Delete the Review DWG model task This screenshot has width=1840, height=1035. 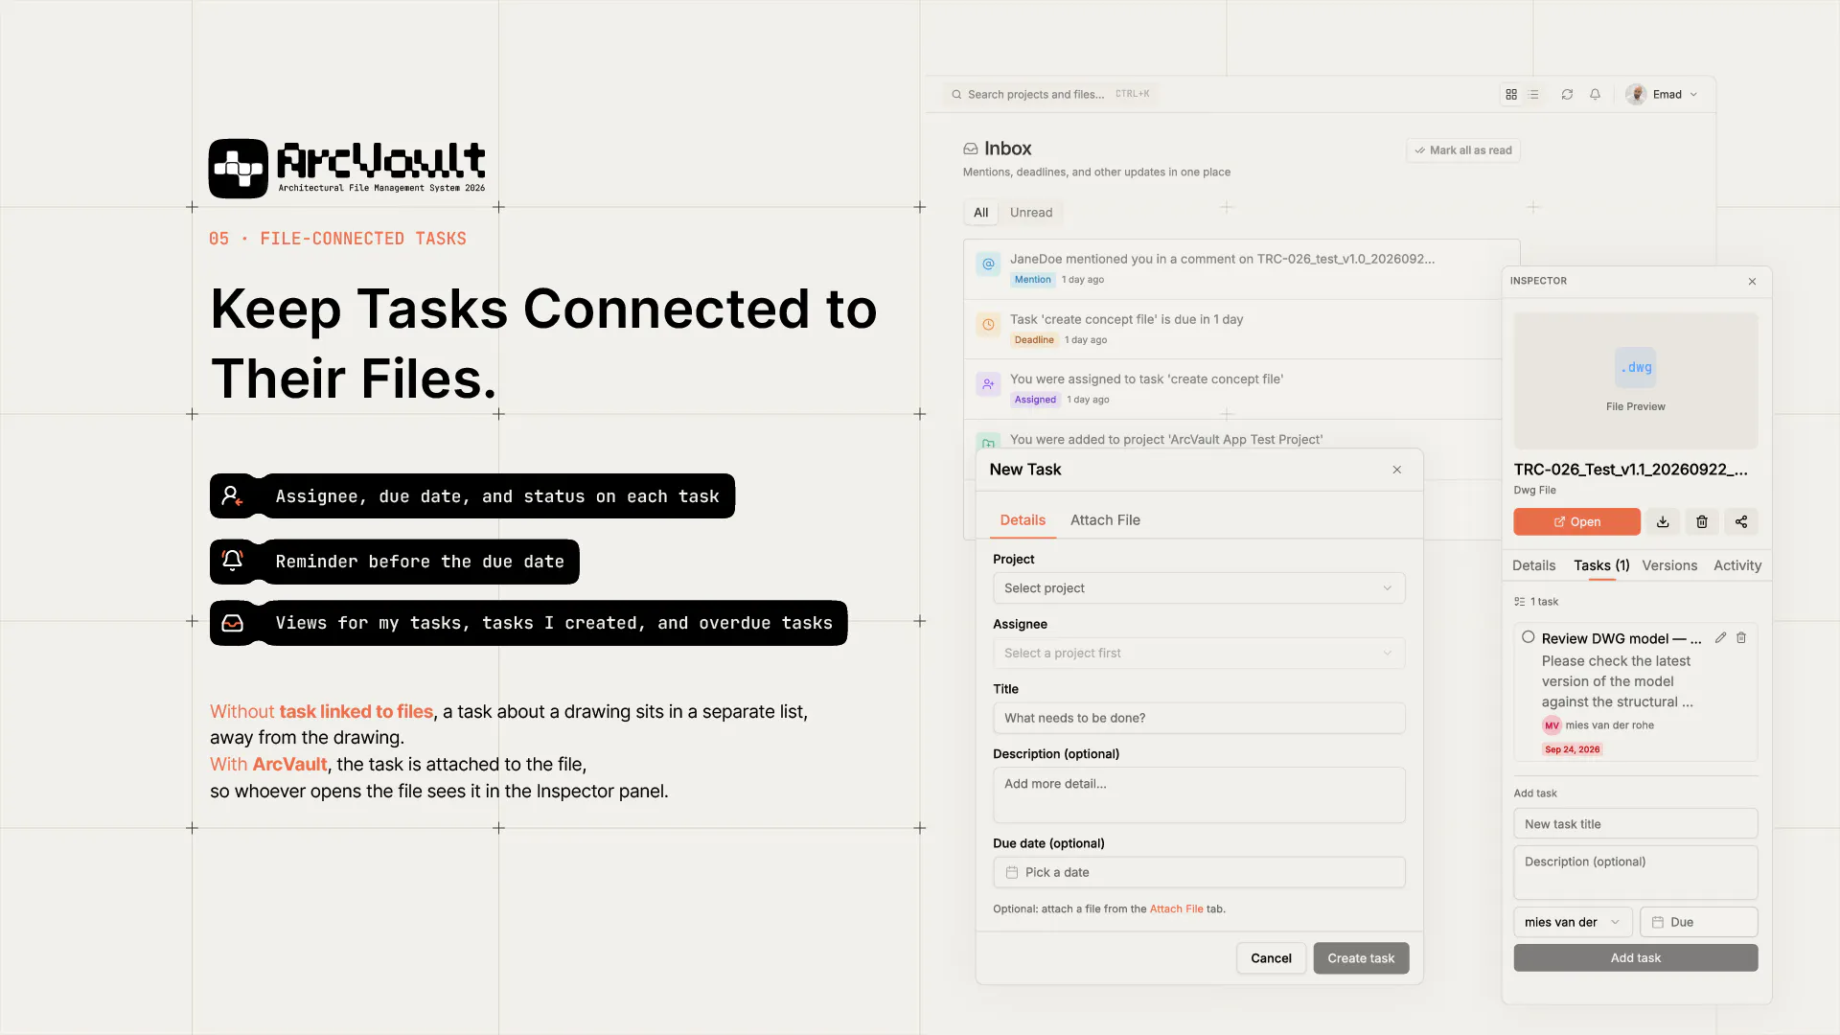click(x=1741, y=637)
